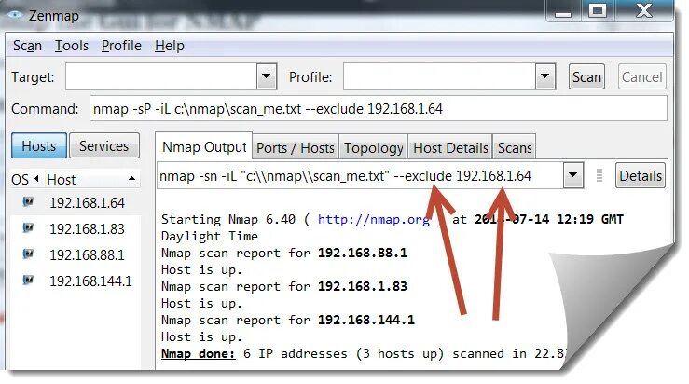
Task: Click 'Starting Nmap 6.40' output text
Action: pyautogui.click(x=228, y=219)
